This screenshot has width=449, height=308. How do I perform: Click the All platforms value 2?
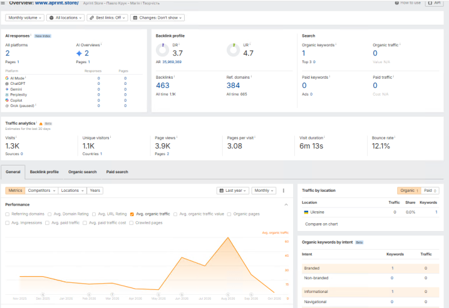pos(7,54)
